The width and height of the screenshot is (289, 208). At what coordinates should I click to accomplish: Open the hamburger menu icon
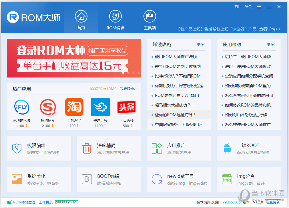pyautogui.click(x=259, y=7)
